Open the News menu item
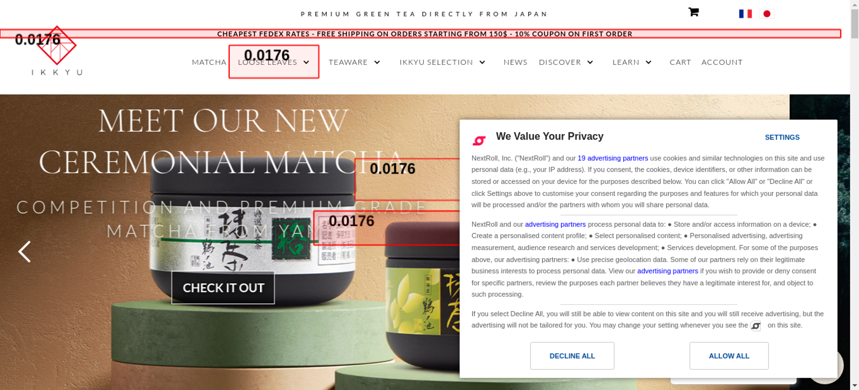This screenshot has height=390, width=859. (515, 62)
